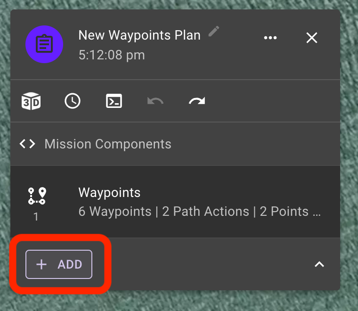Click the 5:12:08 pm timestamp
The height and width of the screenshot is (311, 358).
point(112,55)
